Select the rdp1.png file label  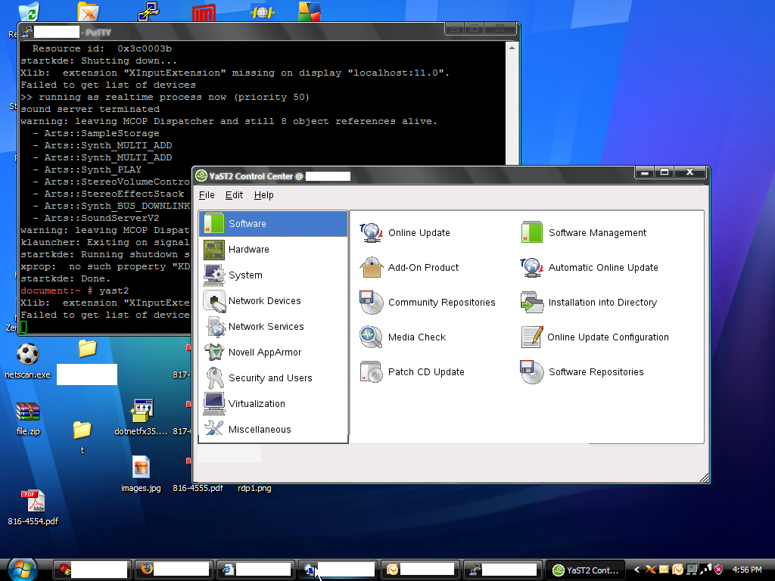click(254, 488)
